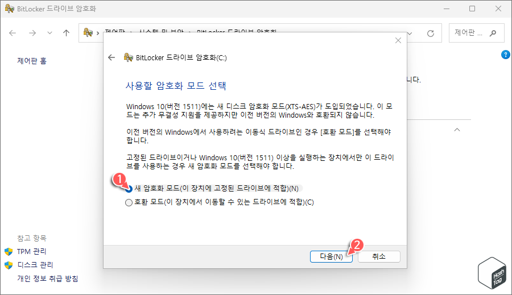Minimize the BitLocker Control Panel window
This screenshot has width=512, height=295.
(447, 9)
